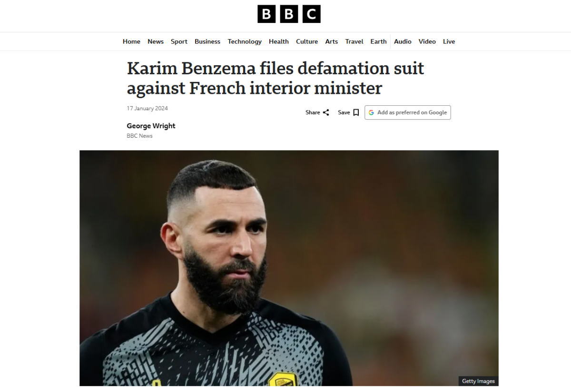The image size is (571, 387).
Task: Select the Video navigation link
Action: point(427,41)
